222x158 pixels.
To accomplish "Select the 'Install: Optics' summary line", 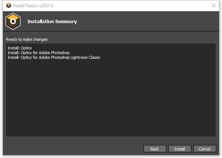I will click(20, 48).
